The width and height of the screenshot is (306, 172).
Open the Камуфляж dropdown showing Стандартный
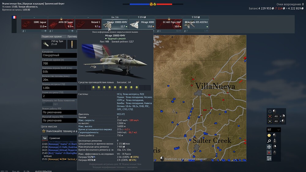click(x=59, y=55)
